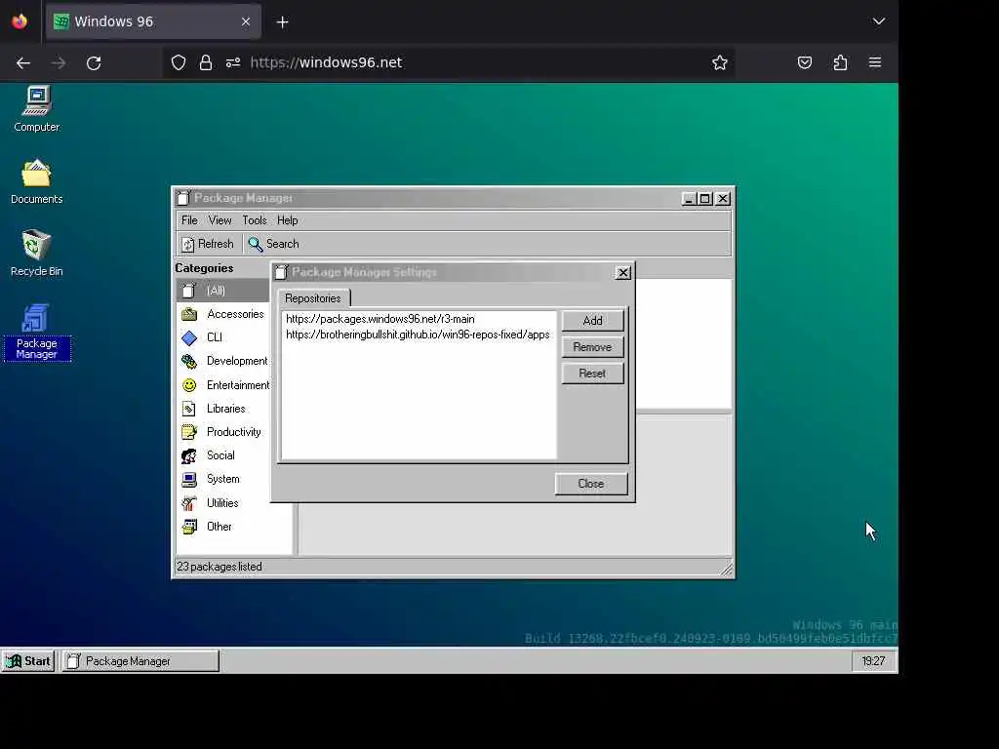Select the Entertainment category label
Viewport: 999px width, 749px height.
click(x=238, y=385)
